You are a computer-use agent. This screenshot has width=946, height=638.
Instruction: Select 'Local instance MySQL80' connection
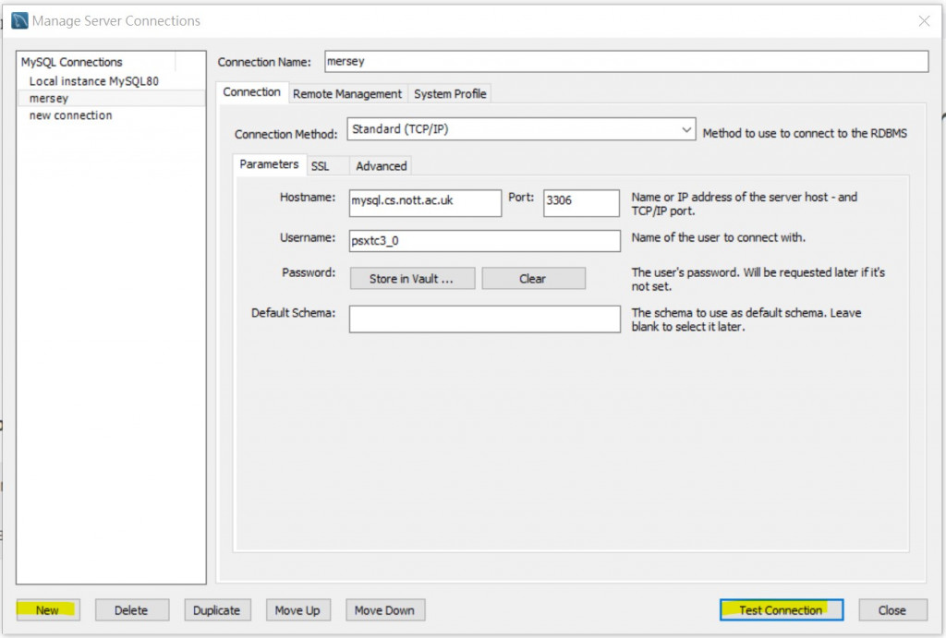112,81
